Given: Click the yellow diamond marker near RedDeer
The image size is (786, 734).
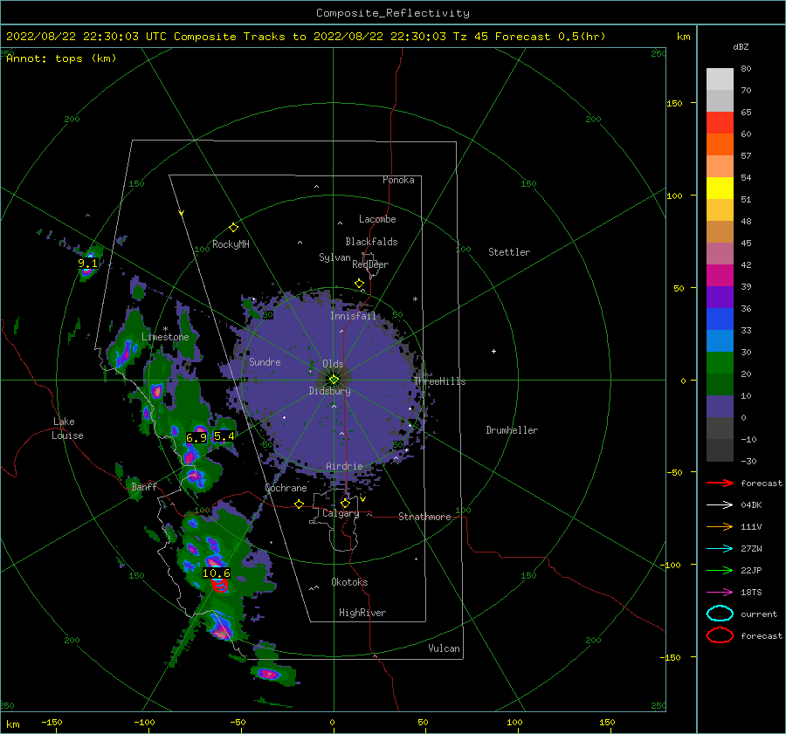Looking at the screenshot, I should tap(359, 284).
